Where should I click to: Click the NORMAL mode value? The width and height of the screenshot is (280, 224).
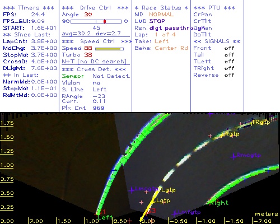[161, 15]
